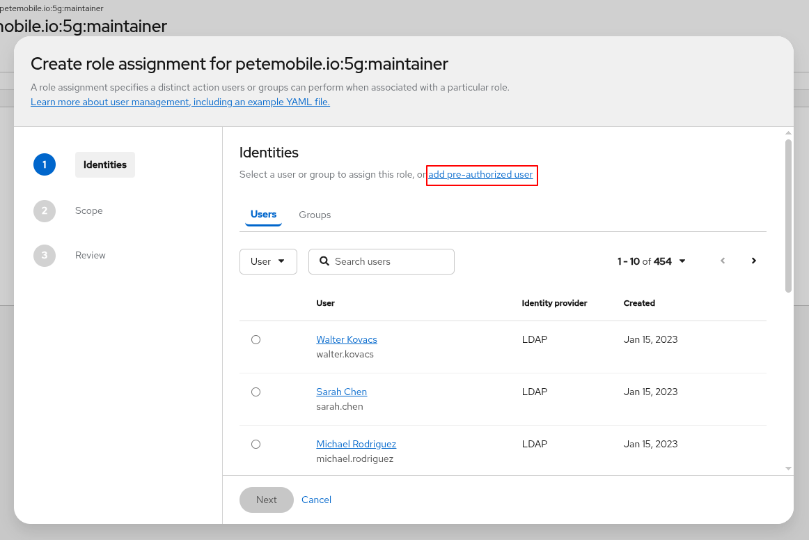Viewport: 809px width, 540px height.
Task: Select Michael Rodriguez radio button
Action: (x=256, y=445)
